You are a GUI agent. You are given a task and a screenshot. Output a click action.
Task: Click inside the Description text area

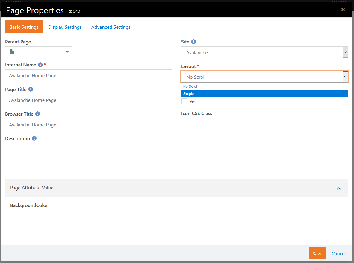176,158
